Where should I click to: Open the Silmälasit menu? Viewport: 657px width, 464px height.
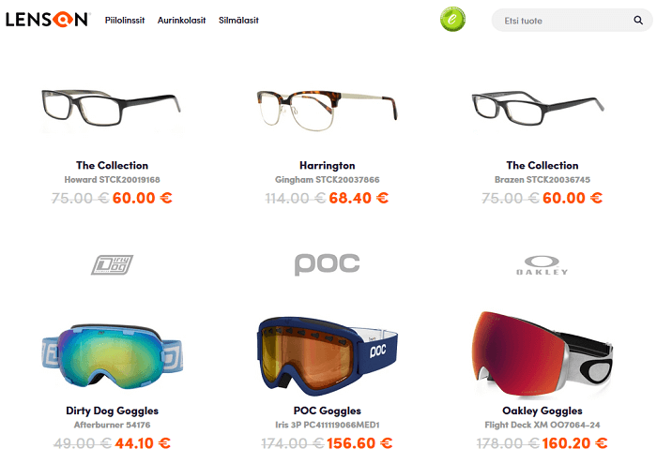coord(238,20)
